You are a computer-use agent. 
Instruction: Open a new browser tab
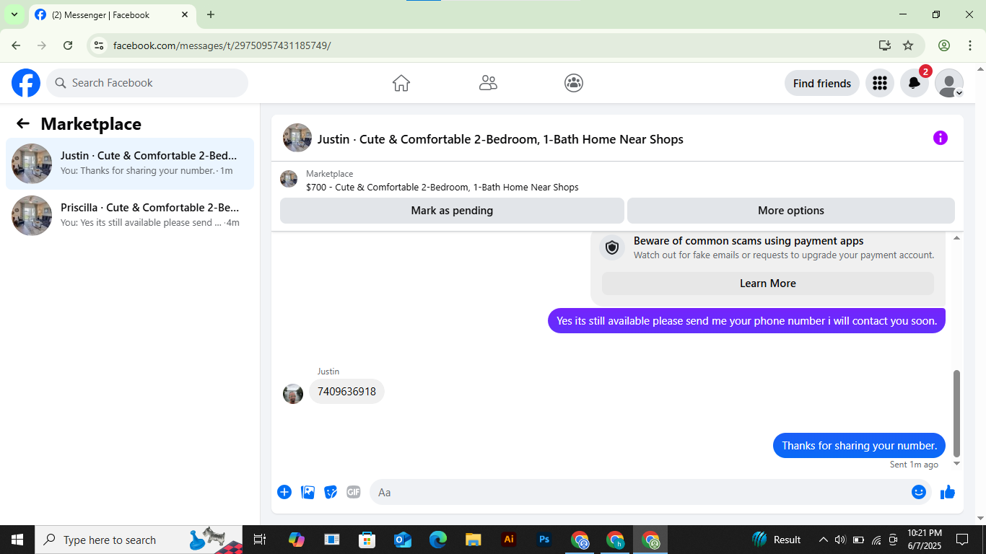(211, 14)
